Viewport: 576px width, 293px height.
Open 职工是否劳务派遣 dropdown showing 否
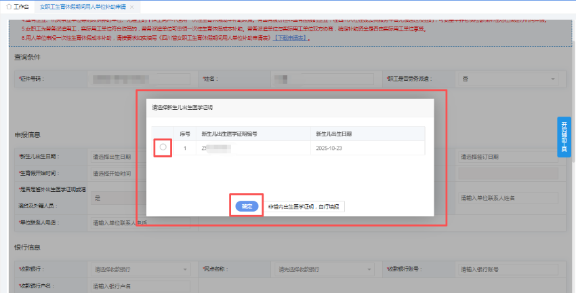pos(508,79)
